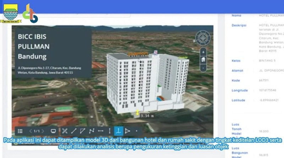This screenshot has height=158, width=284.
Task: Click the orange rooftop sign on building
Action: click(x=138, y=54)
